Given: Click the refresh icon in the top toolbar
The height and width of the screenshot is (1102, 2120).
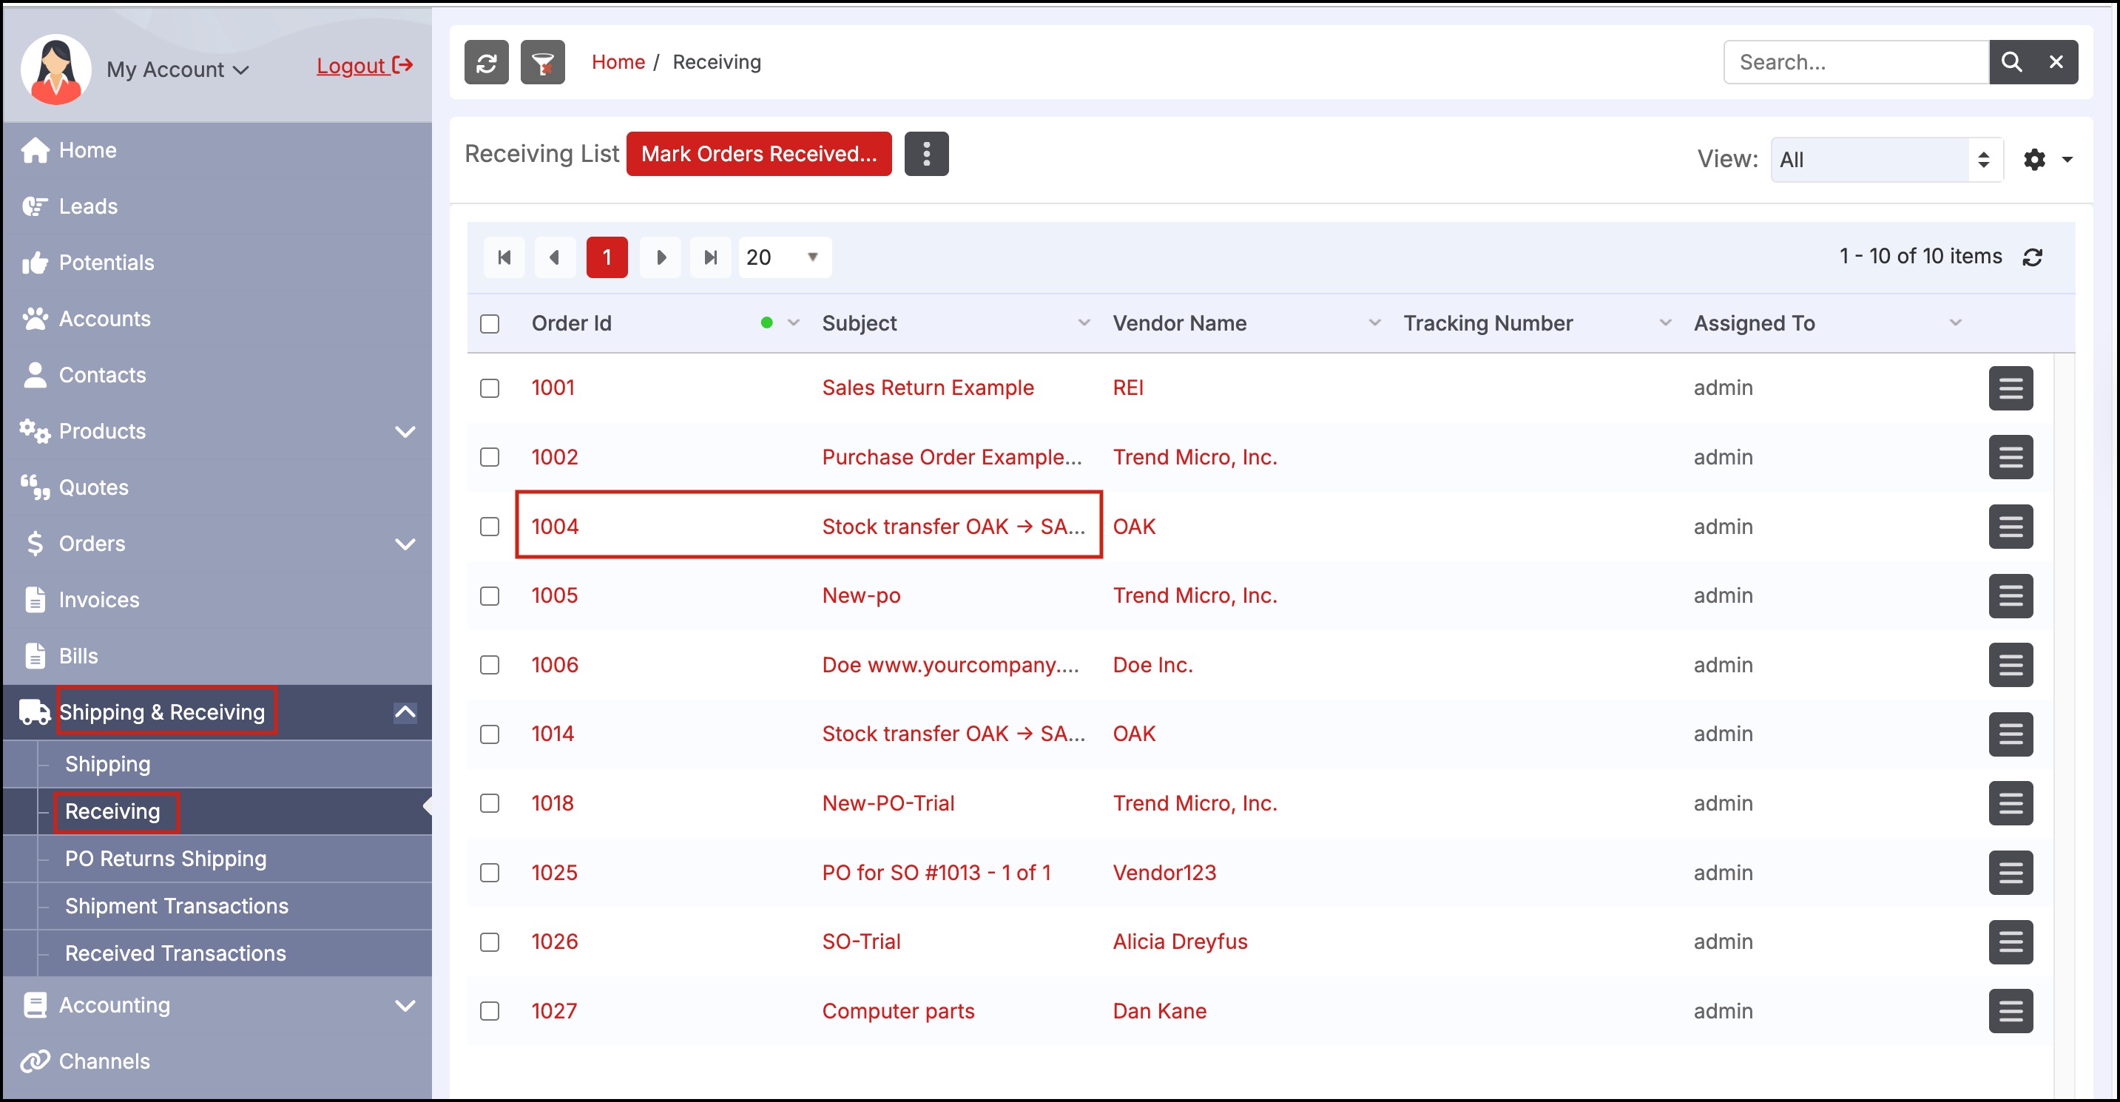Looking at the screenshot, I should coord(487,63).
